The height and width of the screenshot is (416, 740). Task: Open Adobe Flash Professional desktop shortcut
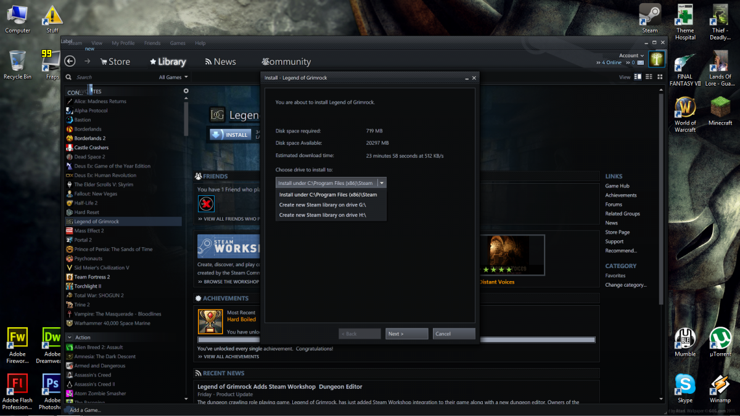17,392
